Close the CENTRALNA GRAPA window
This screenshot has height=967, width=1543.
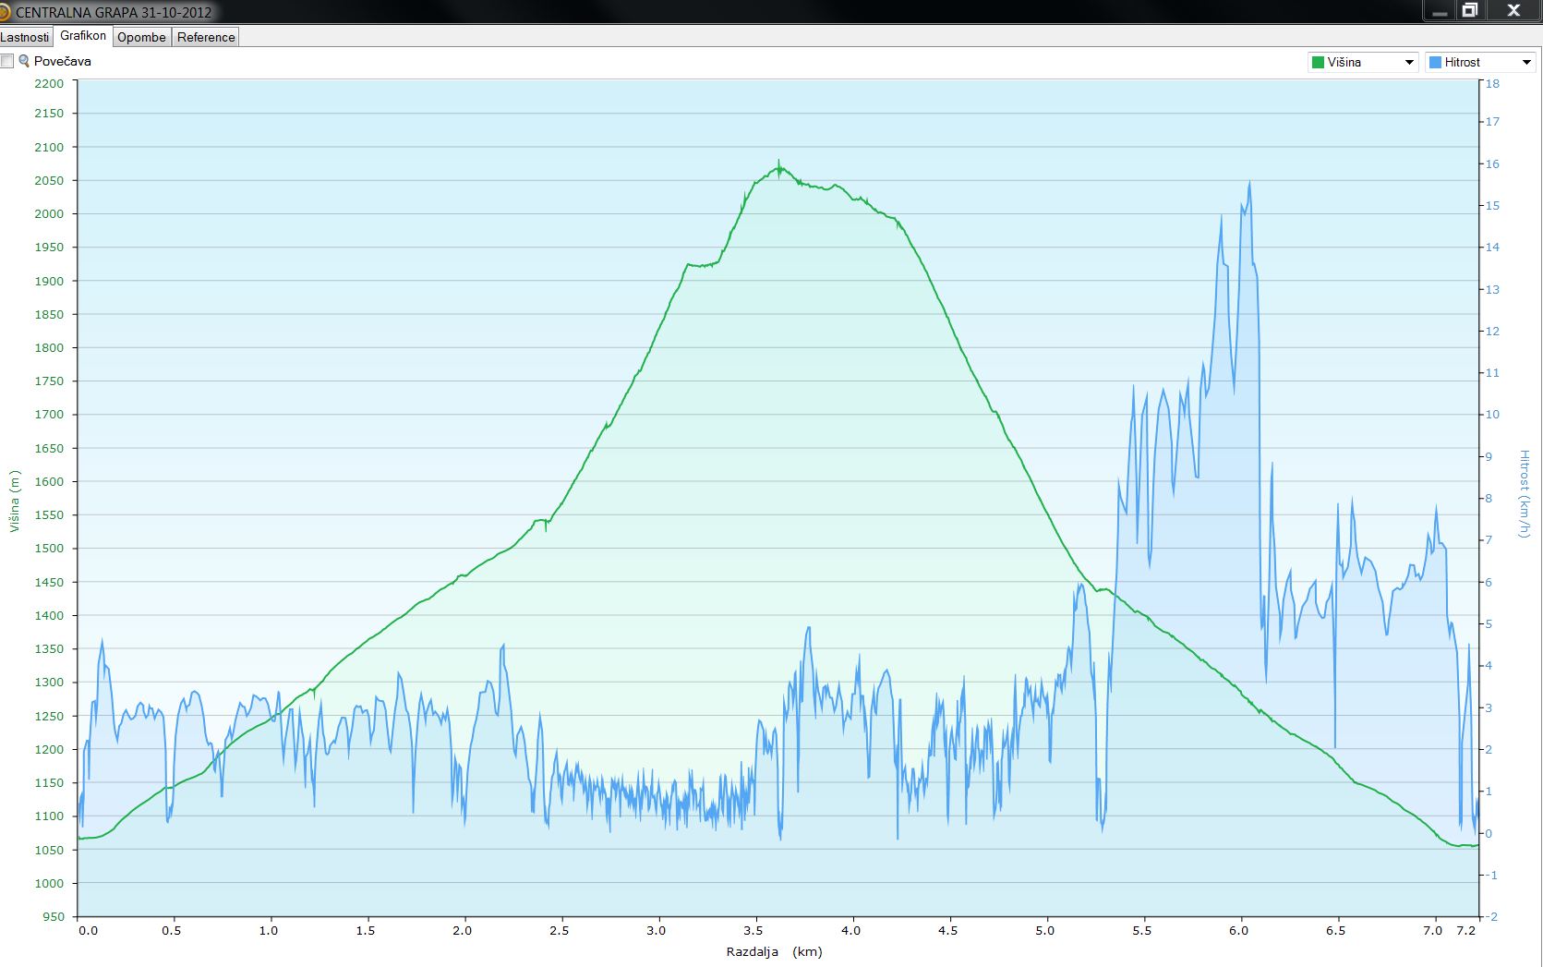click(x=1513, y=11)
